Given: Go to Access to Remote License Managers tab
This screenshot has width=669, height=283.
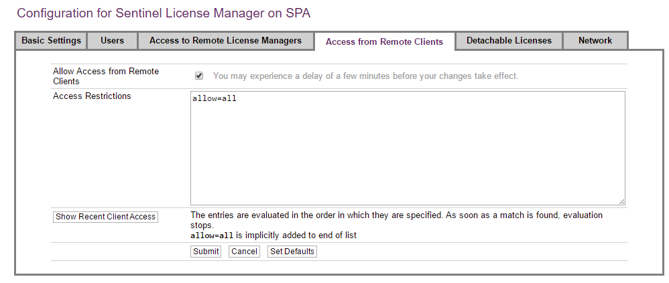Looking at the screenshot, I should tap(225, 41).
